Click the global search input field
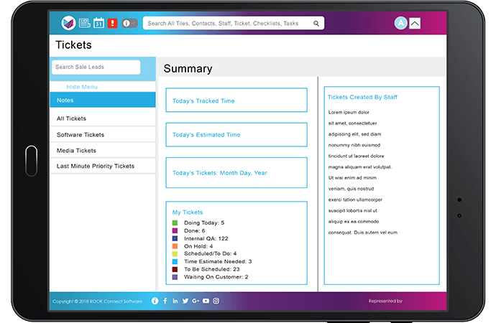496x323 pixels. click(x=234, y=23)
